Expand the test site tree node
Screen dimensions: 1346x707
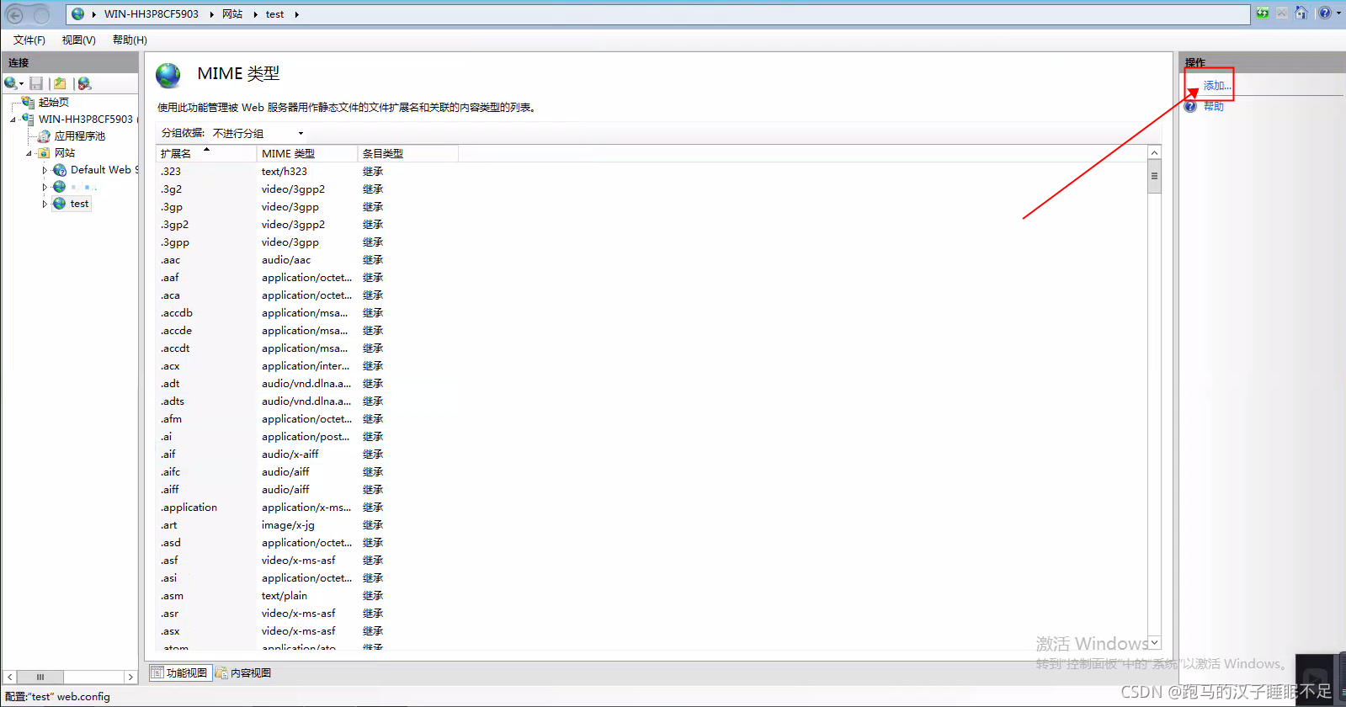click(x=45, y=204)
